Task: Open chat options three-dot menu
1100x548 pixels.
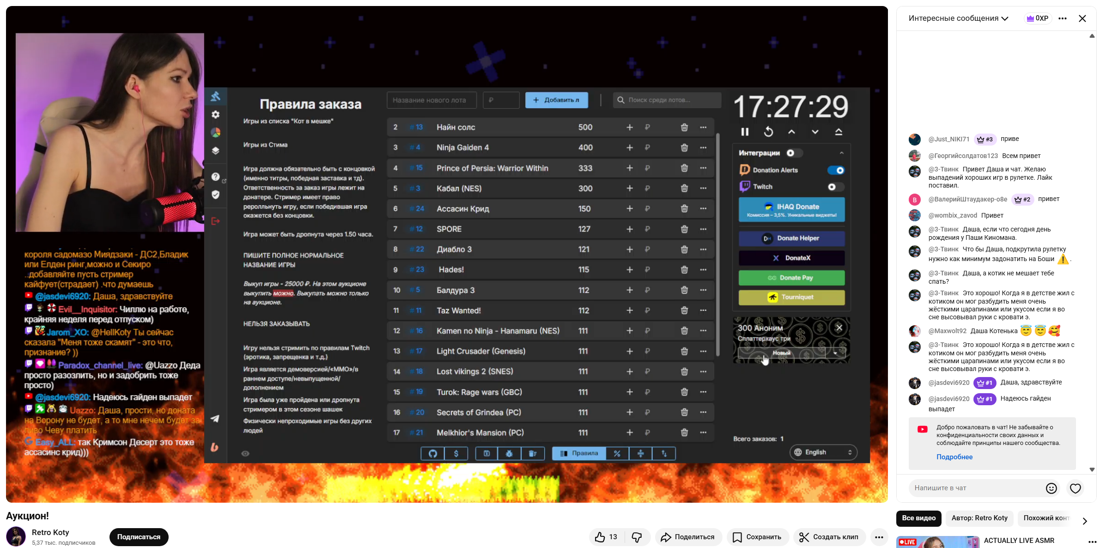Action: 1063,18
